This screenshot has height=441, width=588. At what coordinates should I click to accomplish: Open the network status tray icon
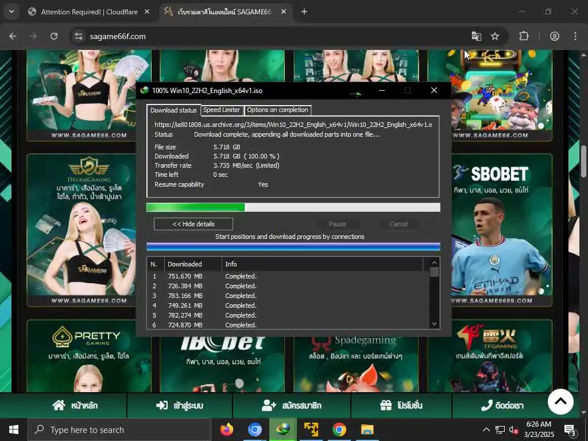pyautogui.click(x=500, y=430)
